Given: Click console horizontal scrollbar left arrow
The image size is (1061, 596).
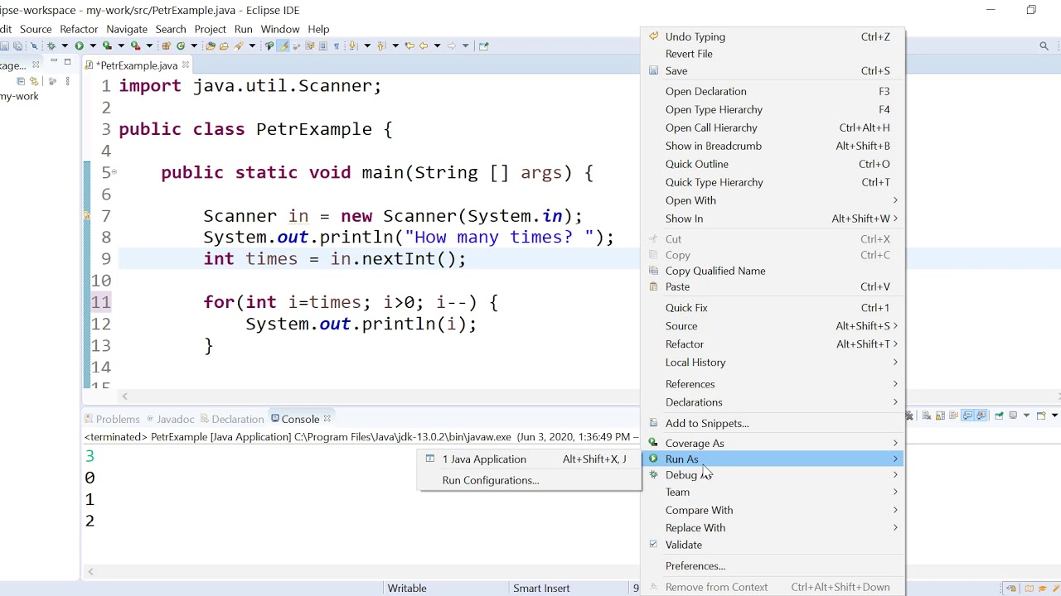Looking at the screenshot, I should click(x=90, y=572).
